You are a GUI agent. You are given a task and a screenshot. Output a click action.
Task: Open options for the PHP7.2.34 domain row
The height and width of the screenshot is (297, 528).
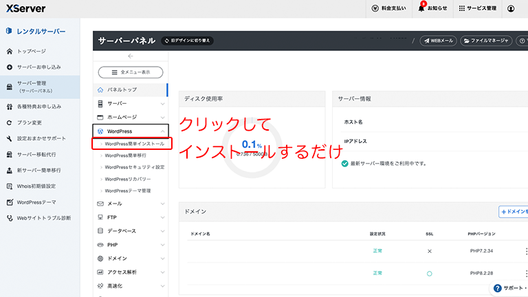click(x=526, y=251)
